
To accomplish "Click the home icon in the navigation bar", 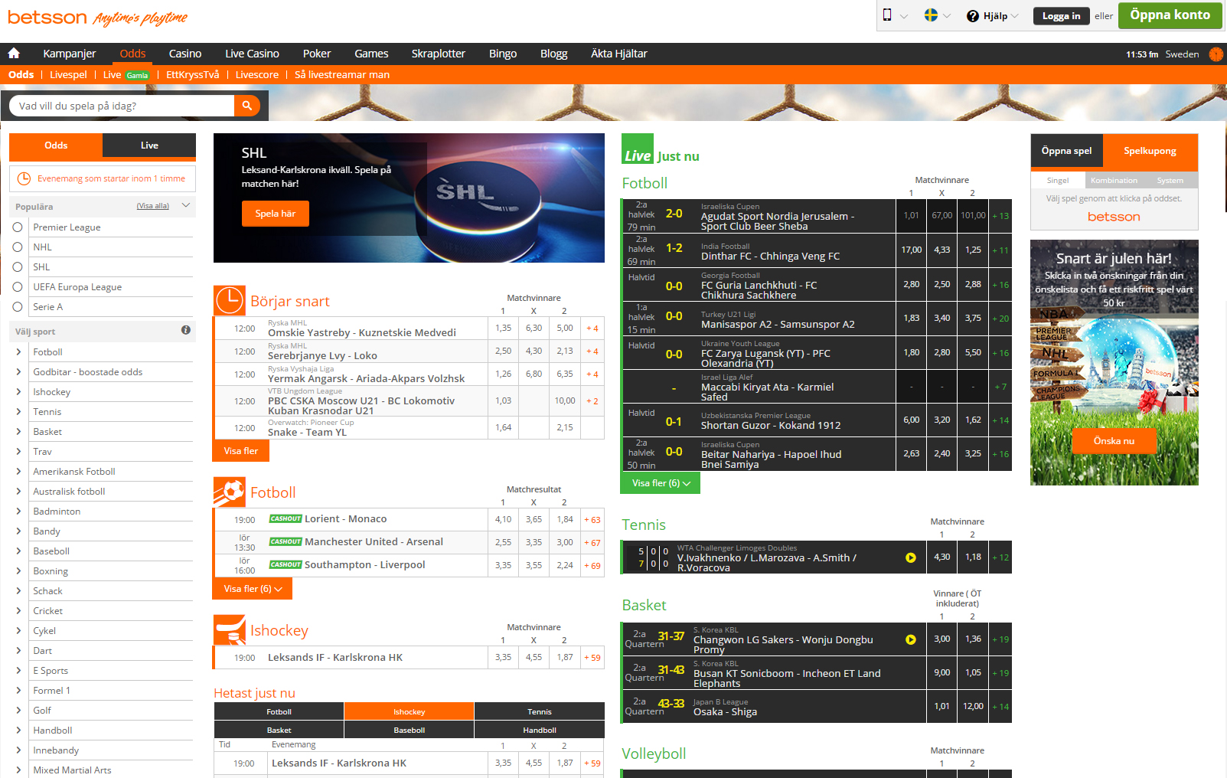I will [x=14, y=54].
